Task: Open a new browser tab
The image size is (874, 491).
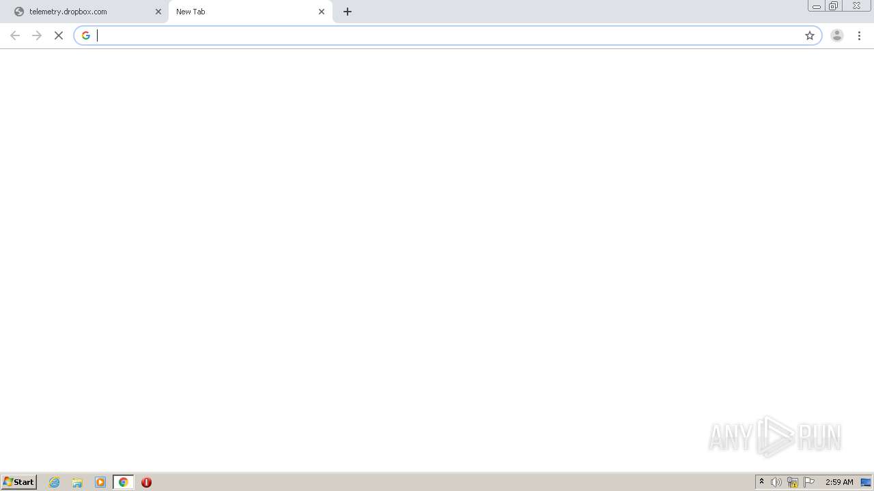Action: (348, 12)
